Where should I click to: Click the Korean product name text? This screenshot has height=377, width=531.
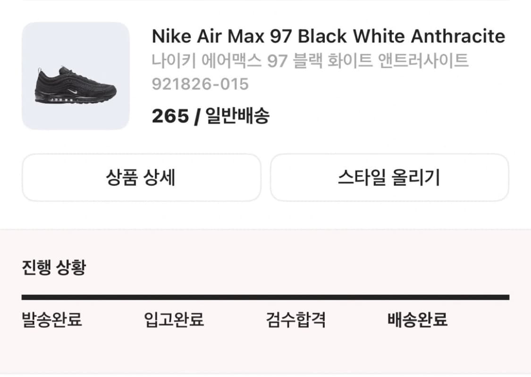pos(309,59)
